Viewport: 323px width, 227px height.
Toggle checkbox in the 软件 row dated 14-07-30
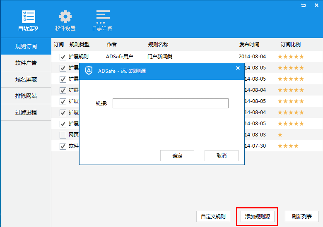click(63, 146)
